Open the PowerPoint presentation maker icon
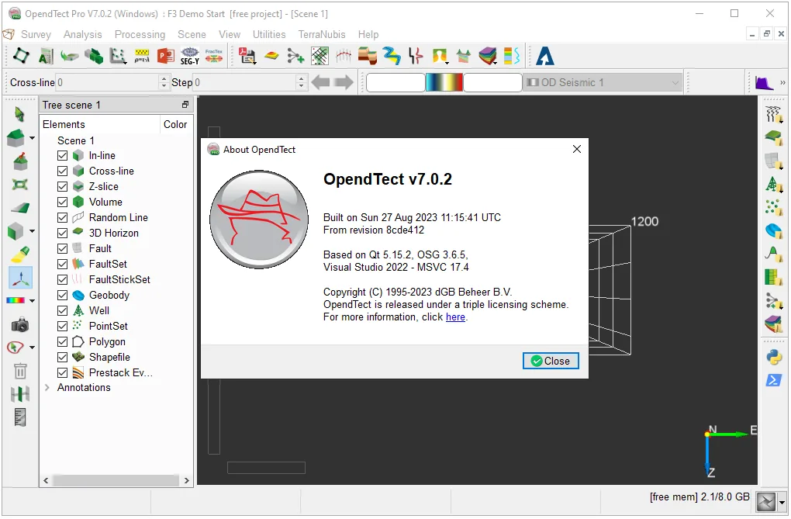 165,56
